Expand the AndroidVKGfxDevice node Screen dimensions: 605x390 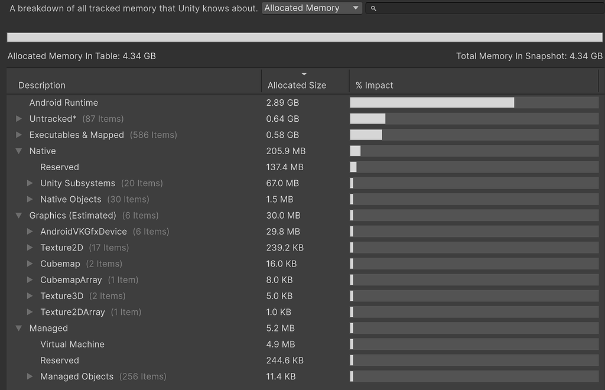click(x=30, y=231)
